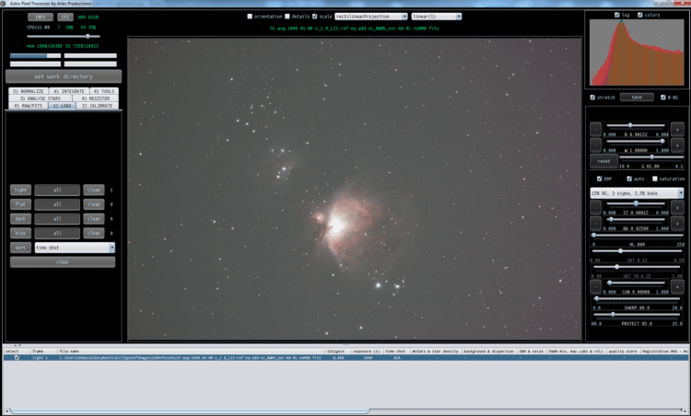Open the time shot sort dropdown
Screen dimensions: 691x416
click(x=75, y=248)
